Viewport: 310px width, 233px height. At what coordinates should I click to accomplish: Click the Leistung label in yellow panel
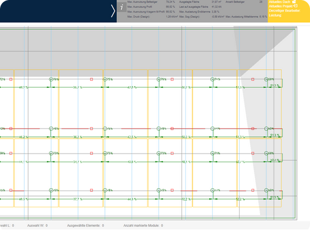pyautogui.click(x=275, y=15)
